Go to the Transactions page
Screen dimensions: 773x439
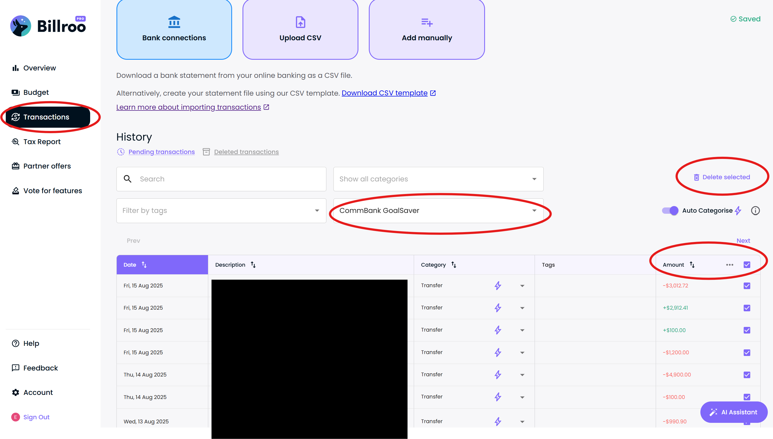48,117
